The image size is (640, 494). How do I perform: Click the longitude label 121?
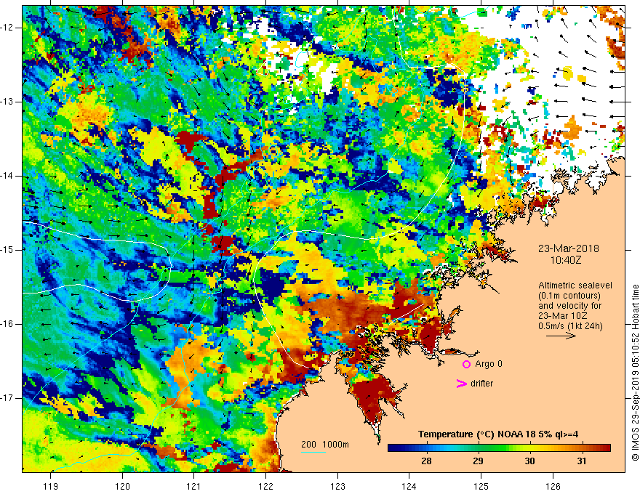[193, 486]
